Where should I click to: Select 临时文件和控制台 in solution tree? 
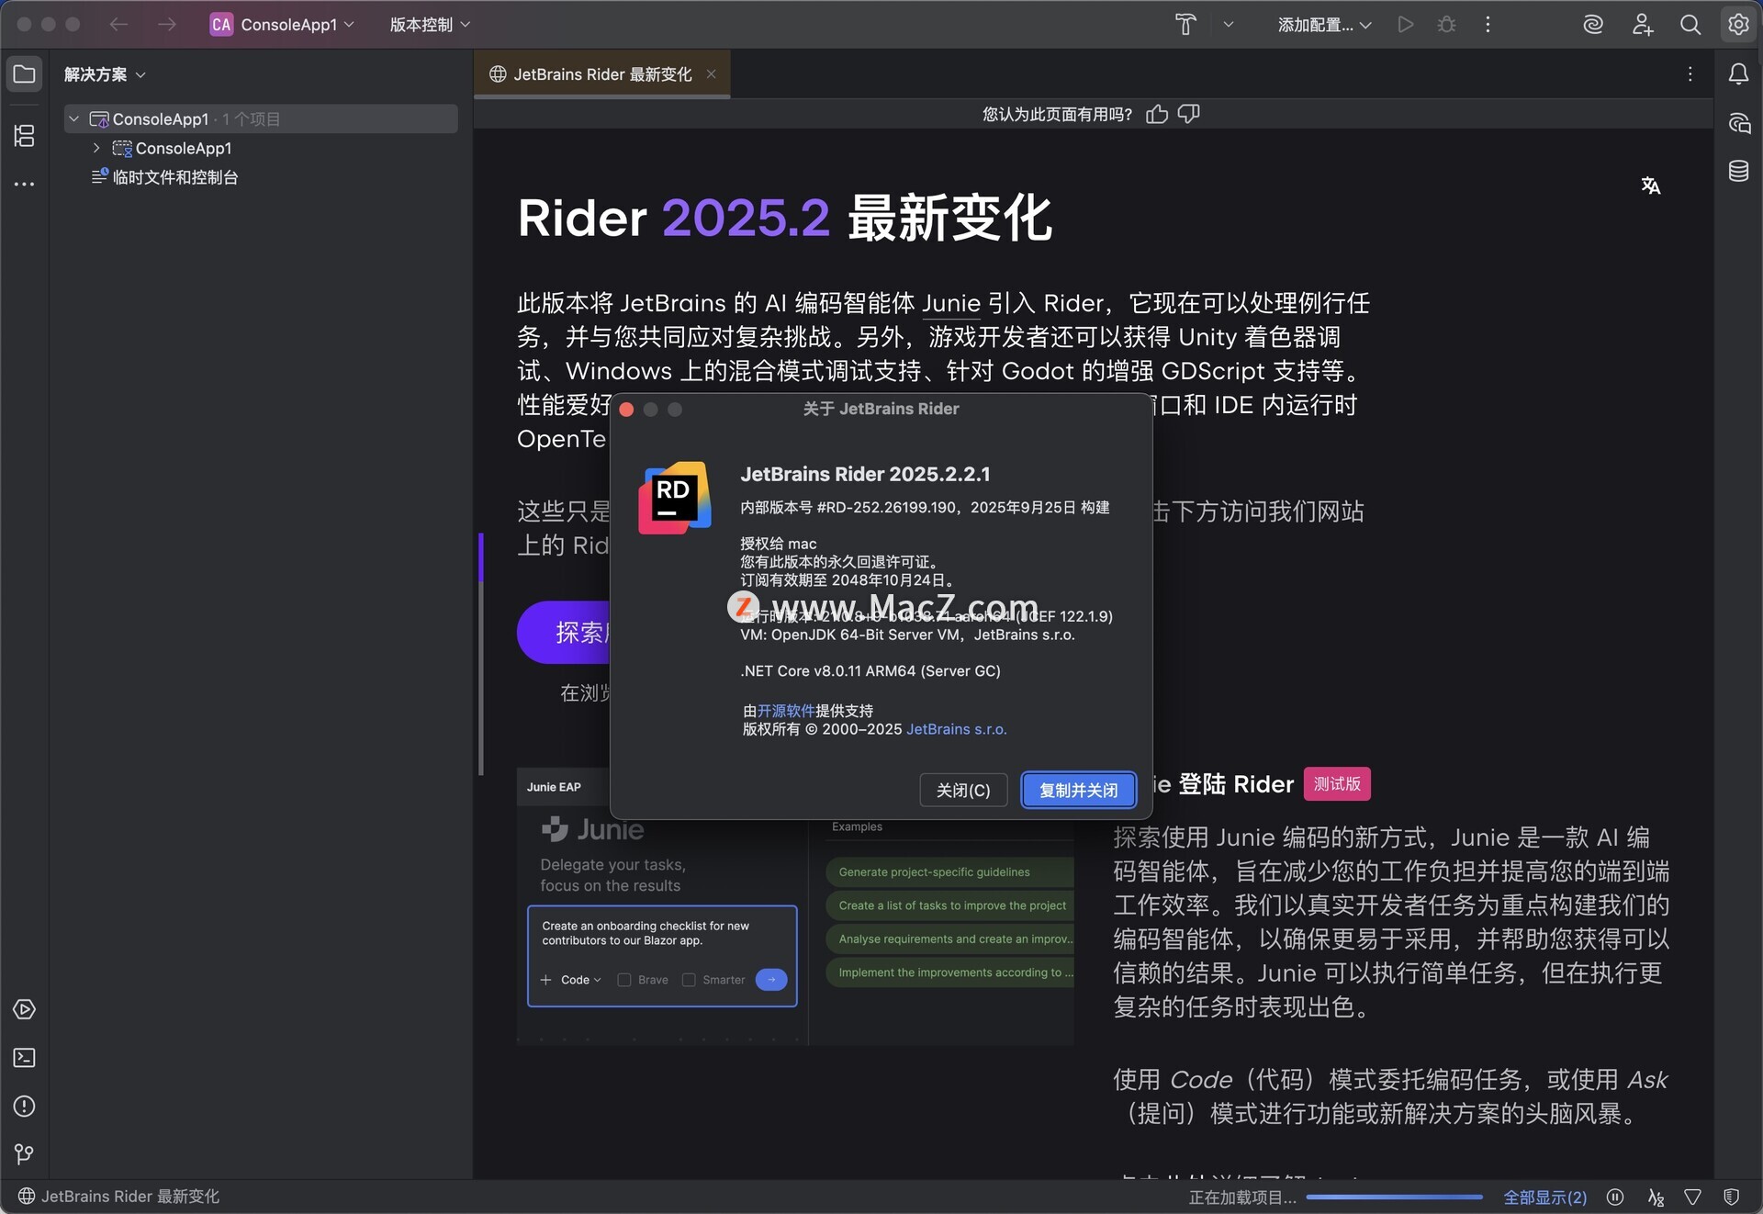(174, 177)
